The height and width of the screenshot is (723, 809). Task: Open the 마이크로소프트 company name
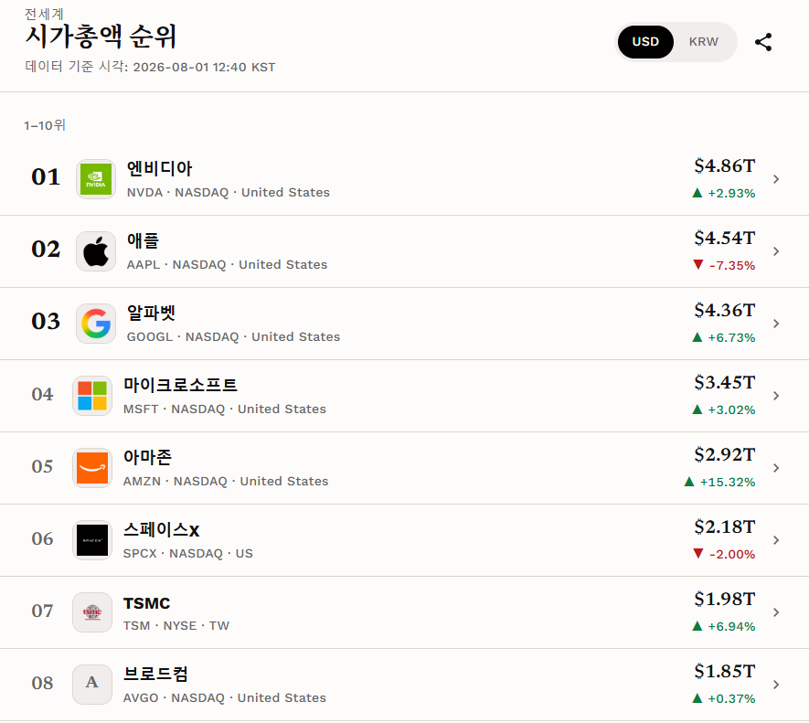click(180, 385)
